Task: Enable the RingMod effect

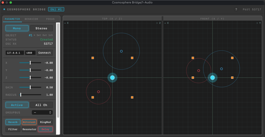Action: (45, 122)
